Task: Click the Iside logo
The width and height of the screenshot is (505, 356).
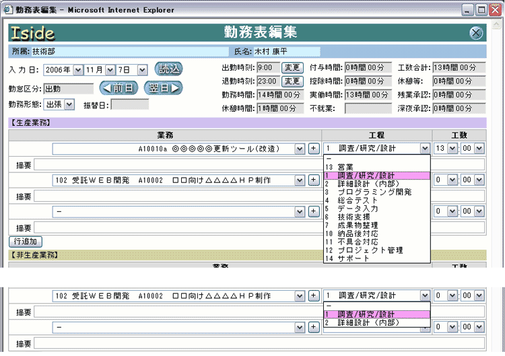Action: pyautogui.click(x=32, y=33)
